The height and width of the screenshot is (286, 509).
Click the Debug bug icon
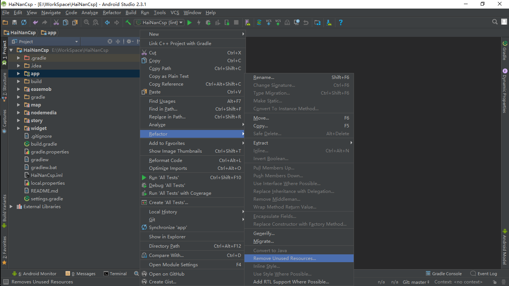coord(208,22)
